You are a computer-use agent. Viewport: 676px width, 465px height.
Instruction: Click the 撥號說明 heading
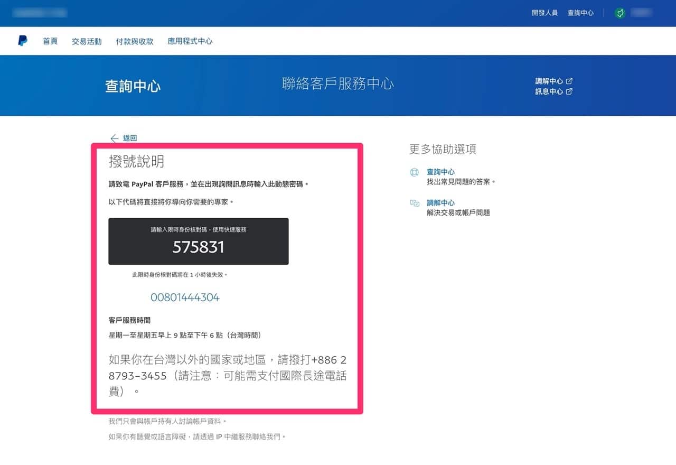click(x=136, y=161)
